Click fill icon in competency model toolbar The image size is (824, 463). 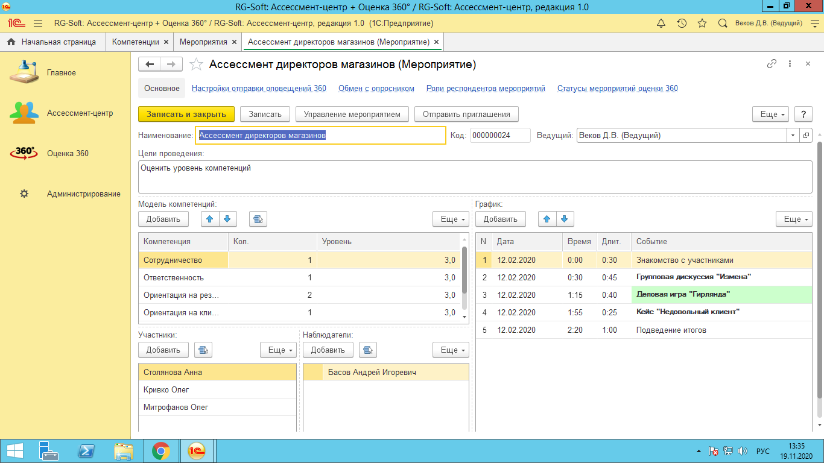pos(258,219)
